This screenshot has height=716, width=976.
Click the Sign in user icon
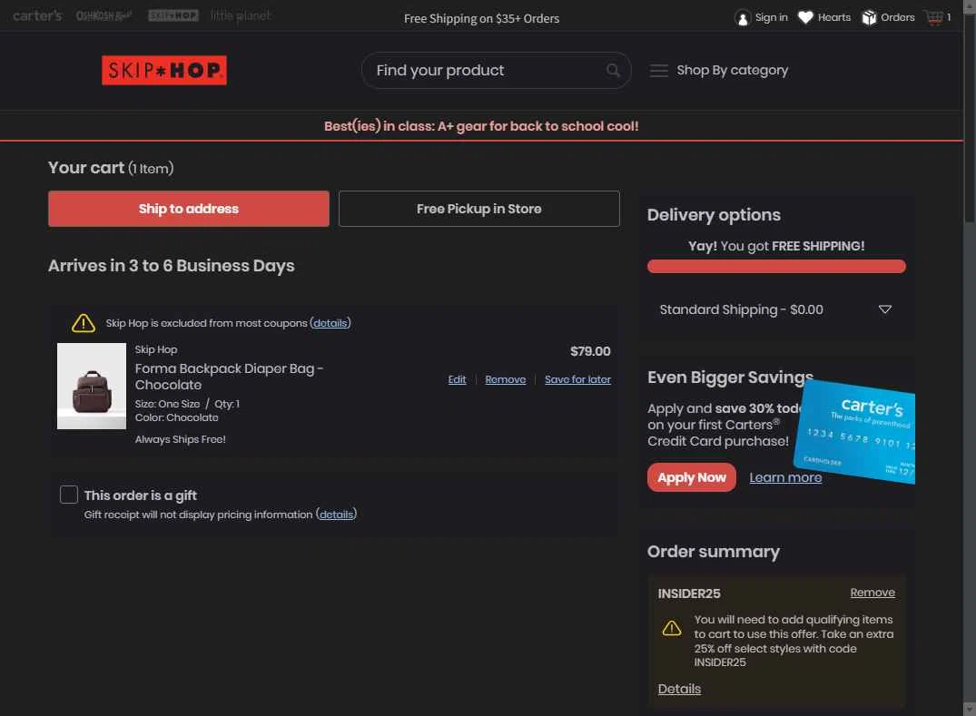742,18
